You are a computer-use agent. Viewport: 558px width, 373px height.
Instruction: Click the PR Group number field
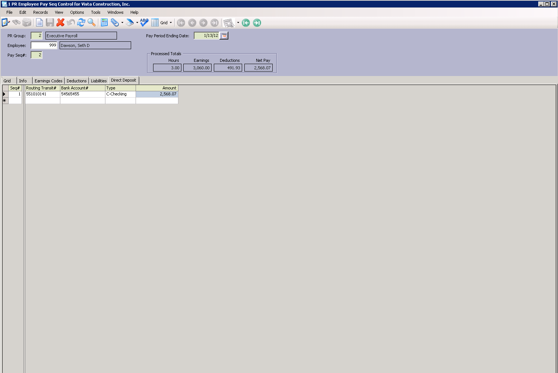pos(37,36)
